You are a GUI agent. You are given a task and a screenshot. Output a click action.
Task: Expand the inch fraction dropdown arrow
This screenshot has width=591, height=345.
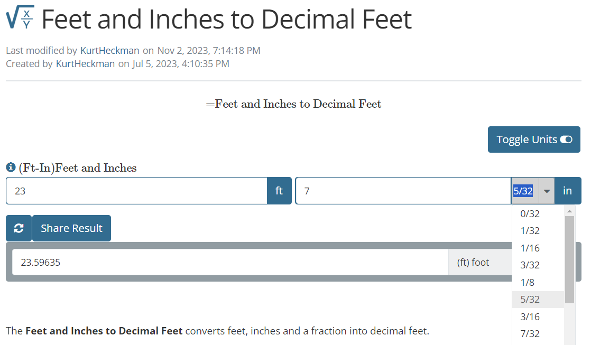547,191
